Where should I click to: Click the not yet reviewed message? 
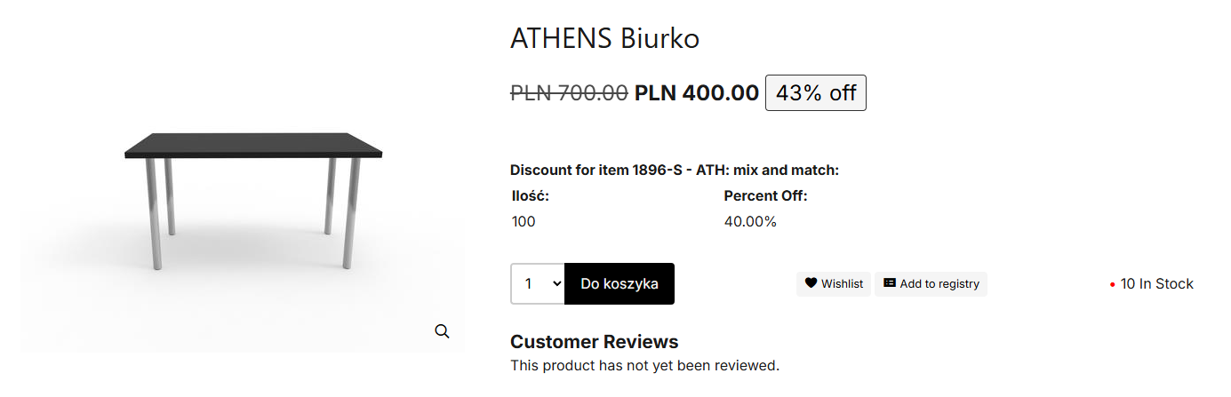pos(644,365)
